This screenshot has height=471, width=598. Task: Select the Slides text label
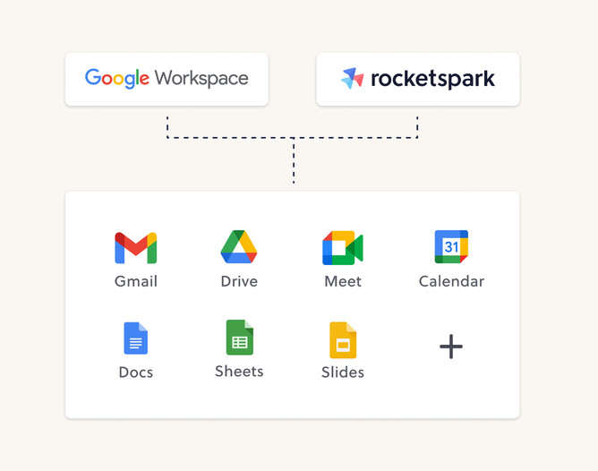[x=343, y=373]
